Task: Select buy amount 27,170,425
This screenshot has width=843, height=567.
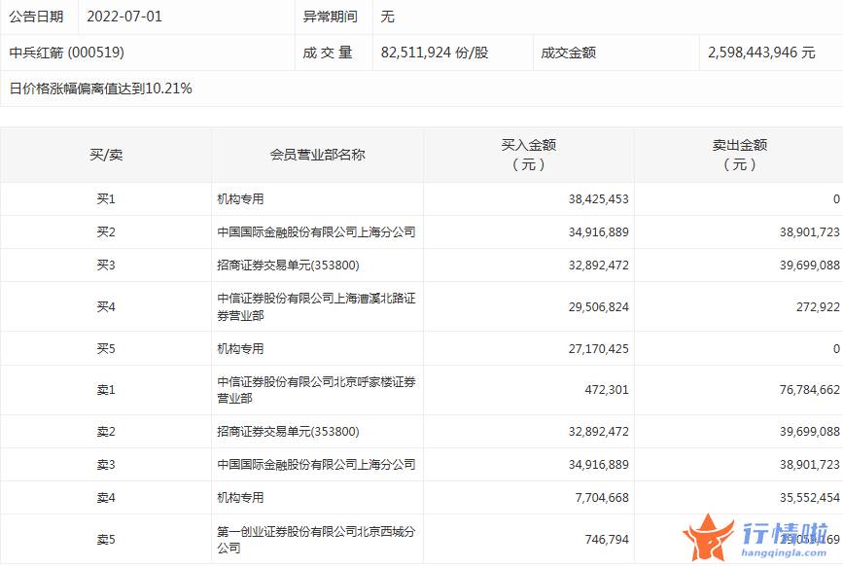Action: pos(598,348)
